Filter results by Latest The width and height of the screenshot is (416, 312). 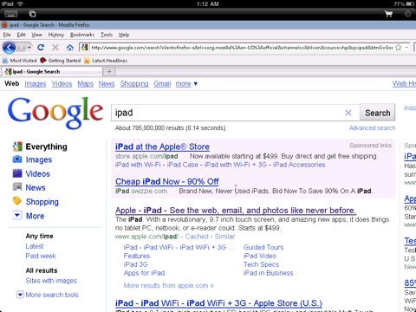(x=35, y=246)
